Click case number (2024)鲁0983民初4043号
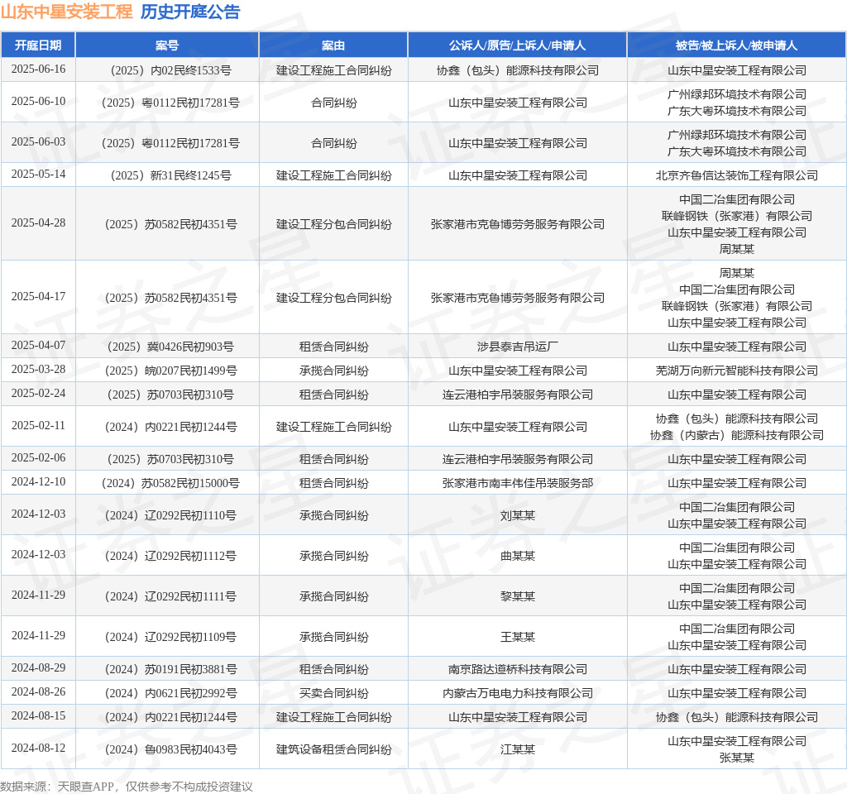 [x=170, y=749]
